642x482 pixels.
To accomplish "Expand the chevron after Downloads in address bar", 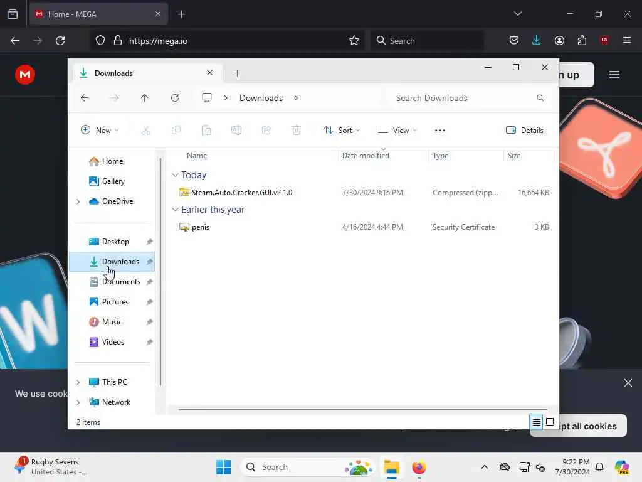I will pyautogui.click(x=296, y=98).
